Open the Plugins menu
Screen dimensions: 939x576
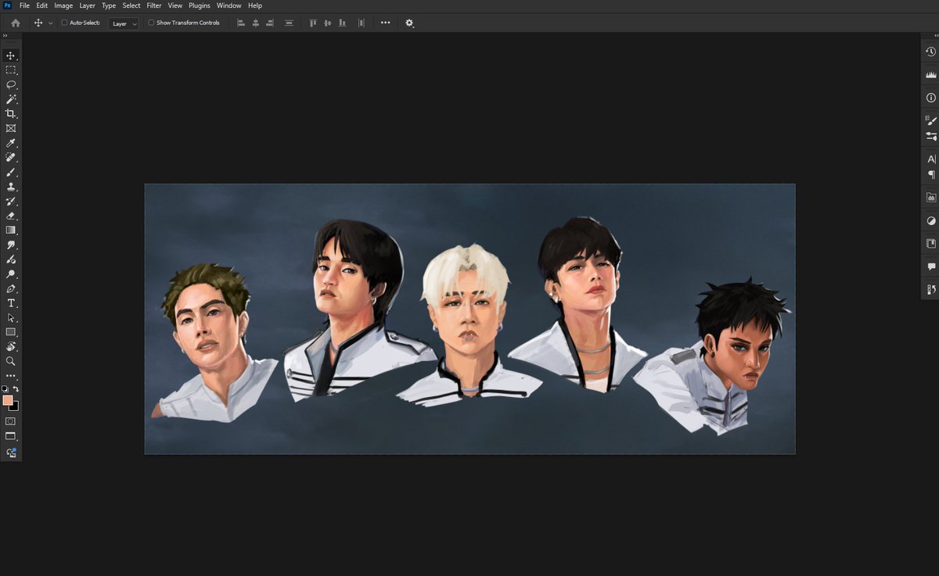point(200,5)
